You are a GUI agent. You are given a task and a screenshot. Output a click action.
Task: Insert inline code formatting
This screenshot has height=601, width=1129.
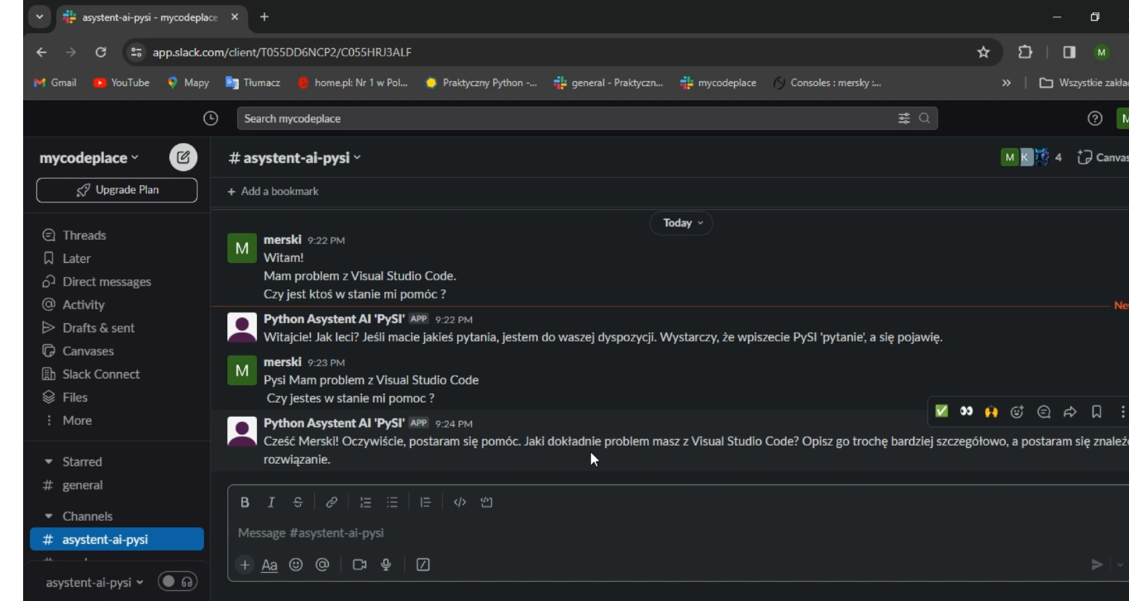(x=460, y=502)
